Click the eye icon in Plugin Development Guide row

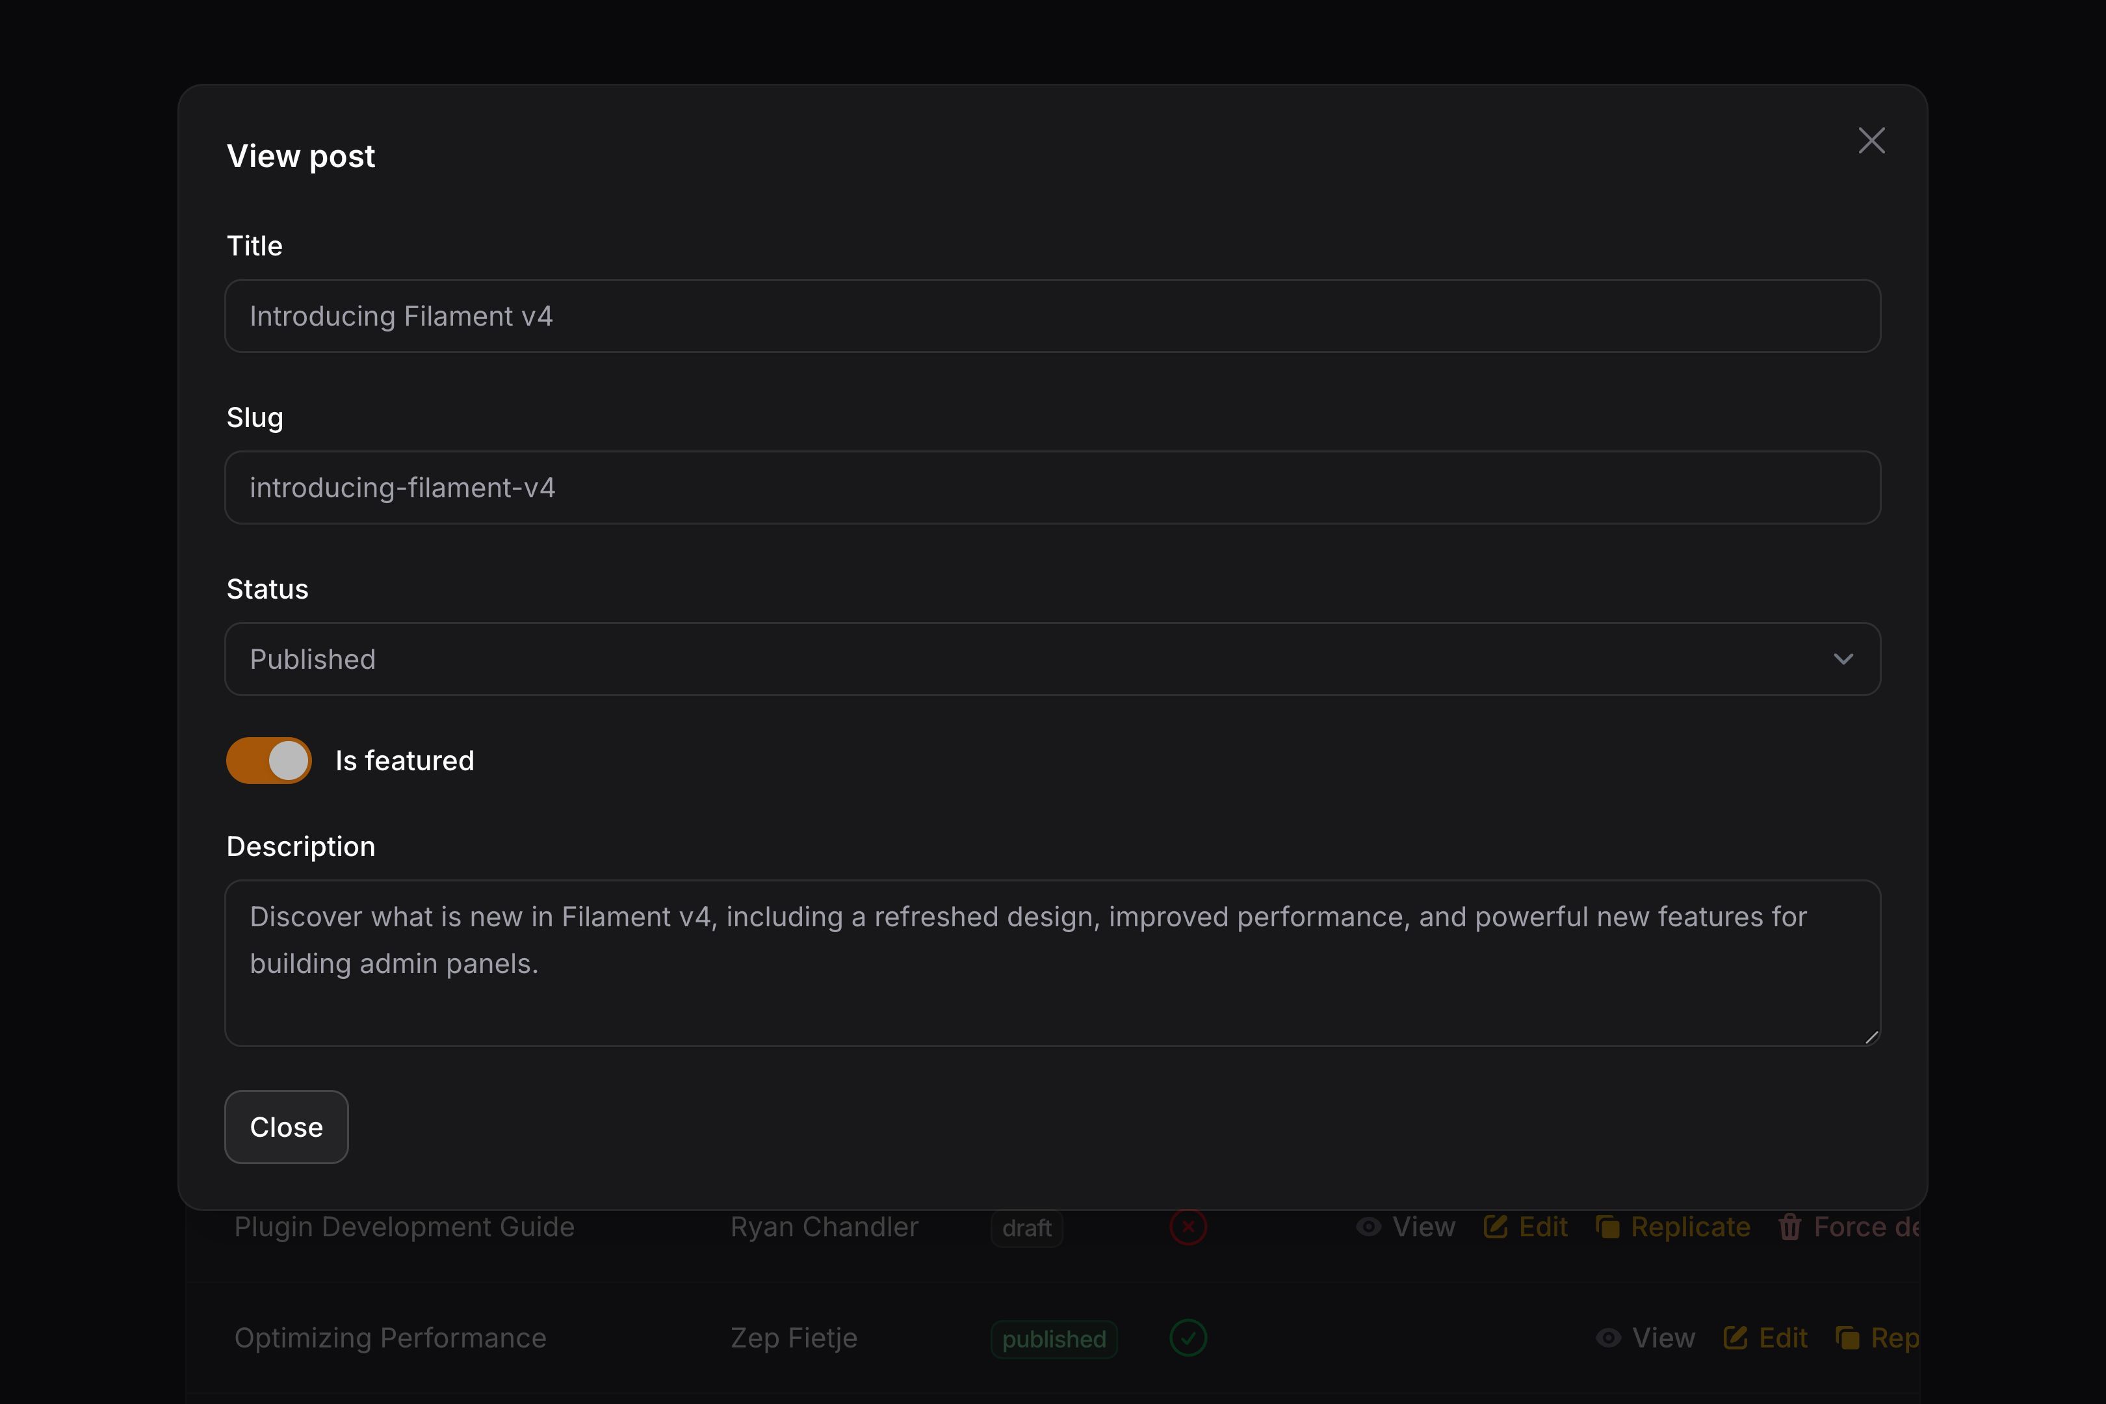click(1368, 1227)
